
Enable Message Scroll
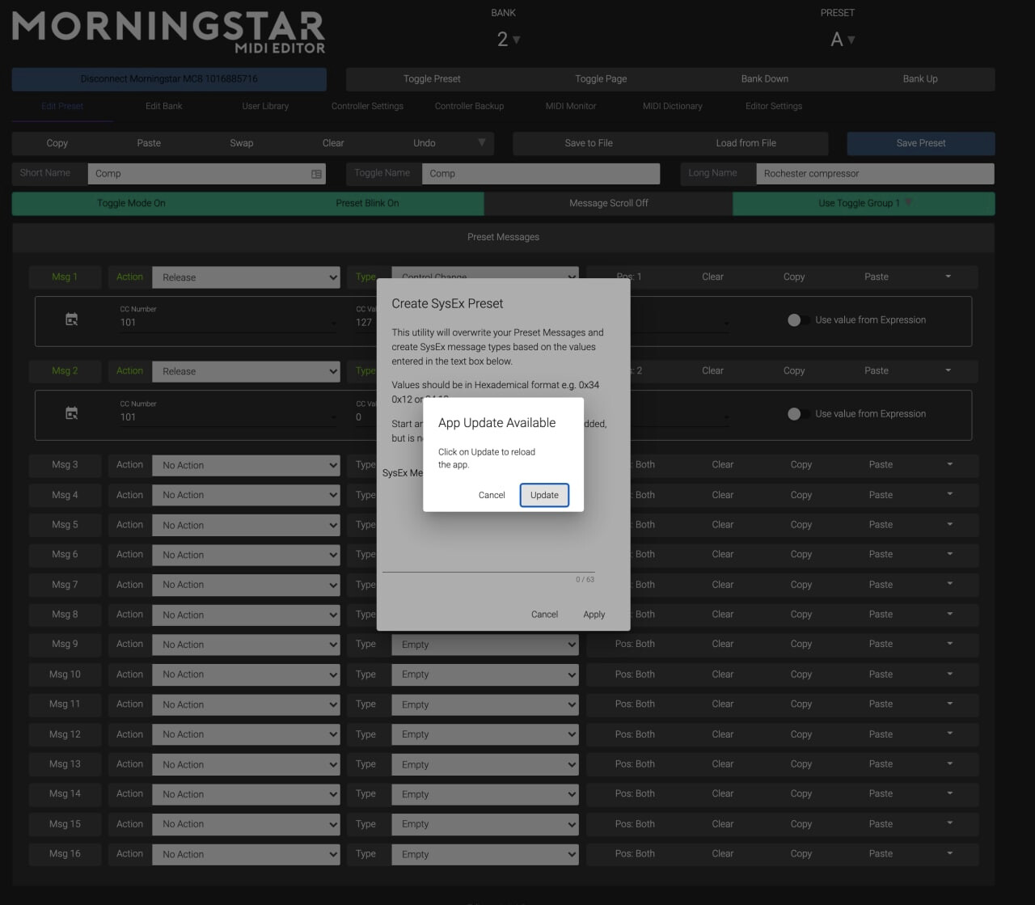(x=609, y=203)
